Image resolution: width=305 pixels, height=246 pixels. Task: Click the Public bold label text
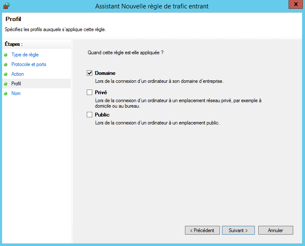click(102, 115)
